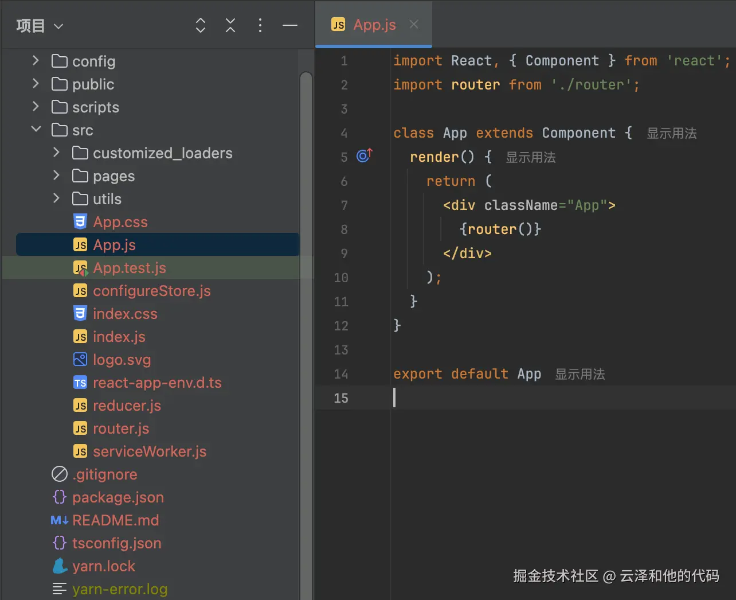Click the yarn icon beside yarn.lock
The width and height of the screenshot is (736, 600).
[x=60, y=566]
